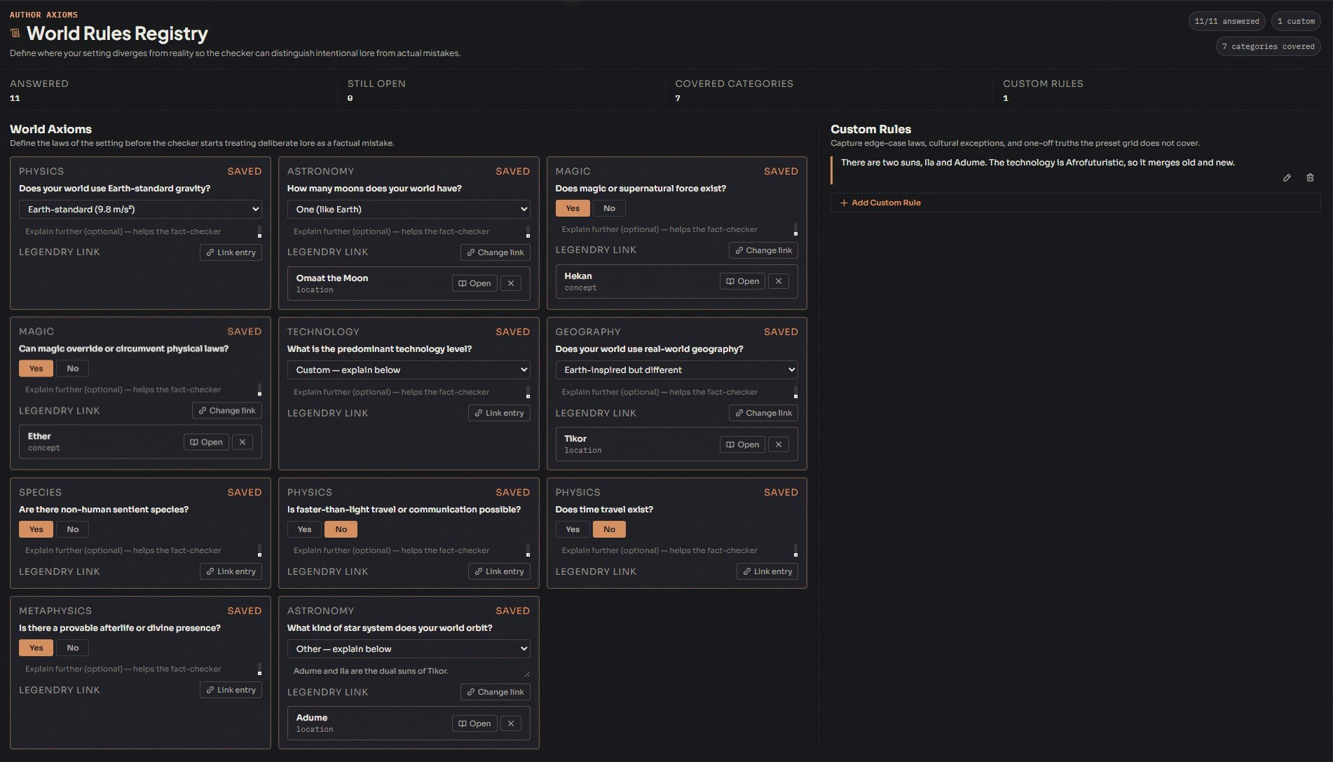Viewport: 1333px width, 762px height.
Task: Remove the Adume location link
Action: [511, 723]
